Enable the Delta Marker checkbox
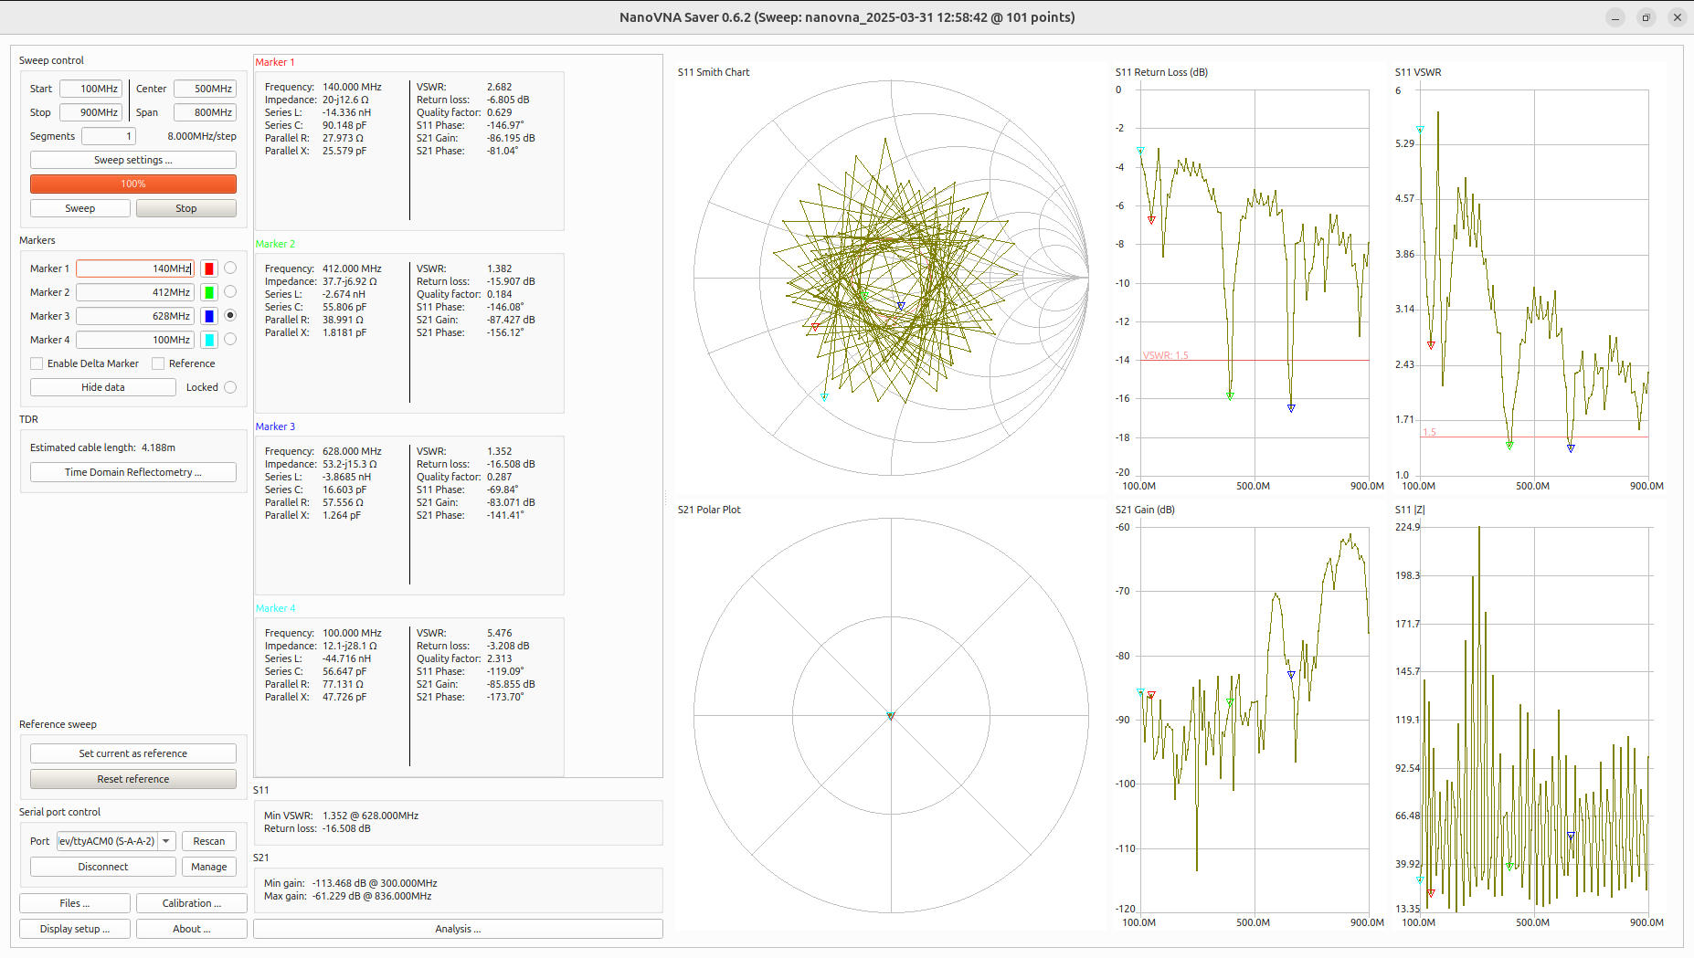Viewport: 1694px width, 958px height. (37, 363)
